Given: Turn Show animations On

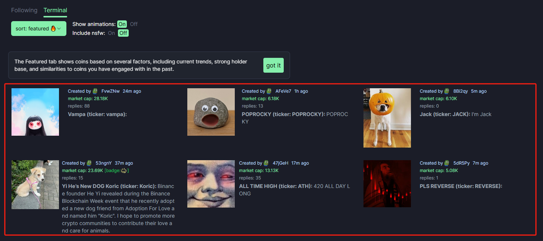Looking at the screenshot, I should (122, 24).
